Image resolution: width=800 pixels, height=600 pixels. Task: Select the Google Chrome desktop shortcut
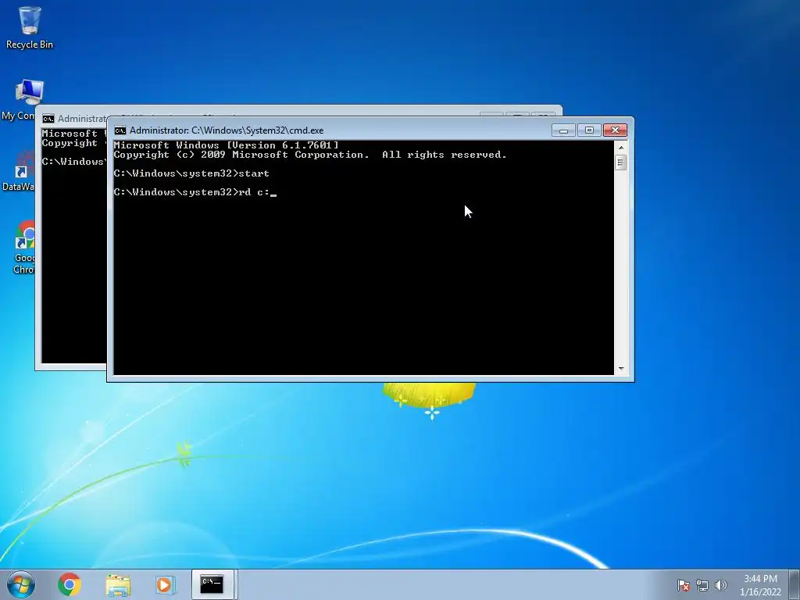pos(23,248)
